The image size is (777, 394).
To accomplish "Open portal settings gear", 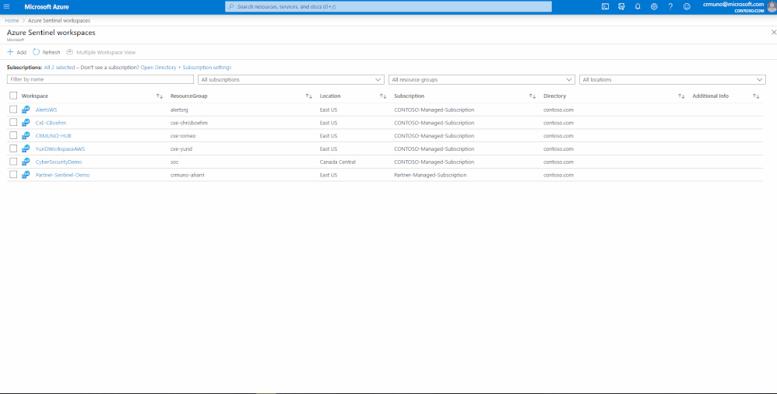I will click(x=654, y=6).
